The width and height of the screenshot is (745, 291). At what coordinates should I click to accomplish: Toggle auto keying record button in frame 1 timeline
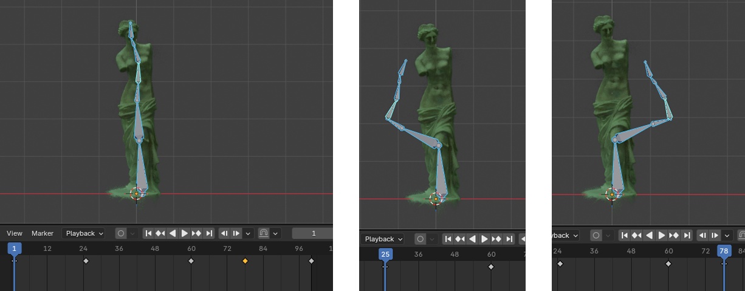pyautogui.click(x=121, y=233)
